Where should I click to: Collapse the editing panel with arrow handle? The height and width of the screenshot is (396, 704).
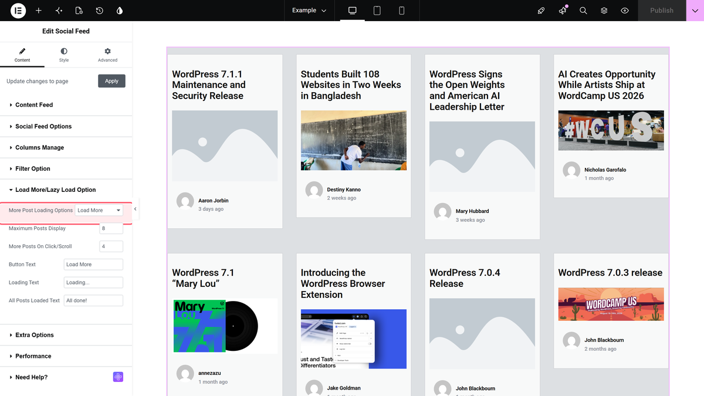coord(136,209)
